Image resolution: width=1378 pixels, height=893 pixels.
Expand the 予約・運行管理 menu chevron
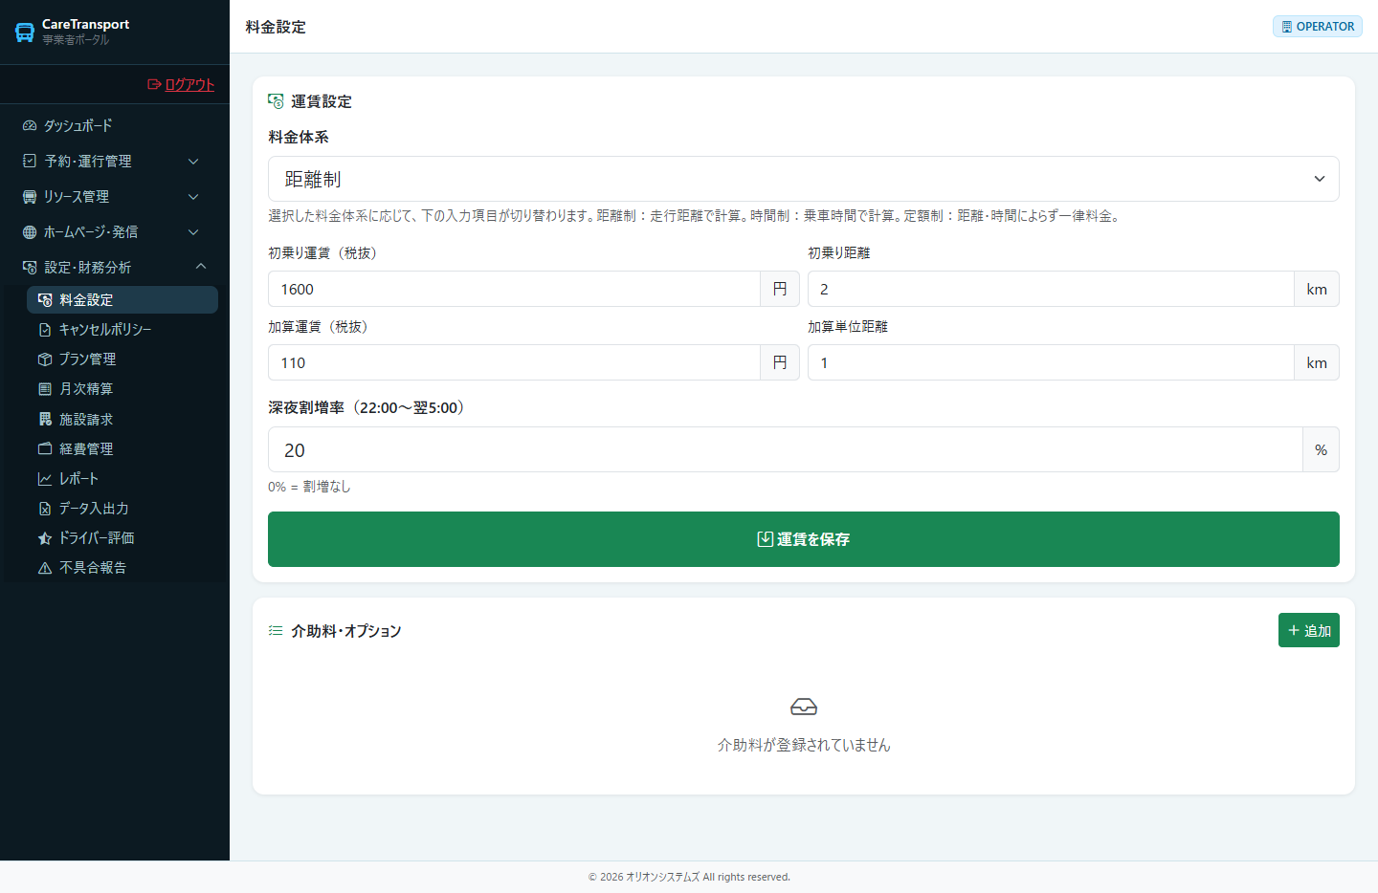click(x=193, y=162)
